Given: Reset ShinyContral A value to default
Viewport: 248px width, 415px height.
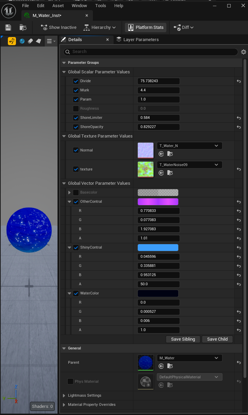Looking at the screenshot, I should pos(239,284).
